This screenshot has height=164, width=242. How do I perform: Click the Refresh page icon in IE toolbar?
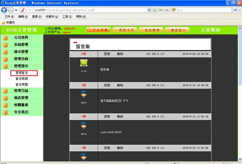160,10
